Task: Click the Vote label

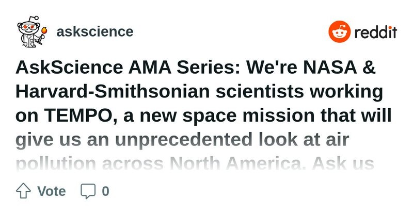Action: [x=52, y=191]
